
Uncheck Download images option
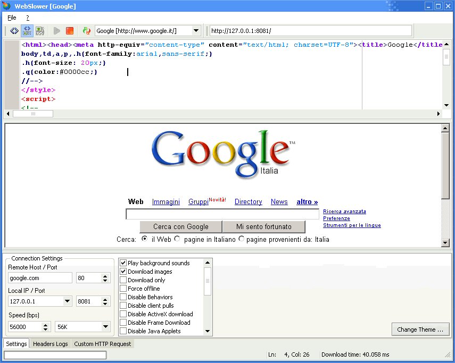[123, 272]
